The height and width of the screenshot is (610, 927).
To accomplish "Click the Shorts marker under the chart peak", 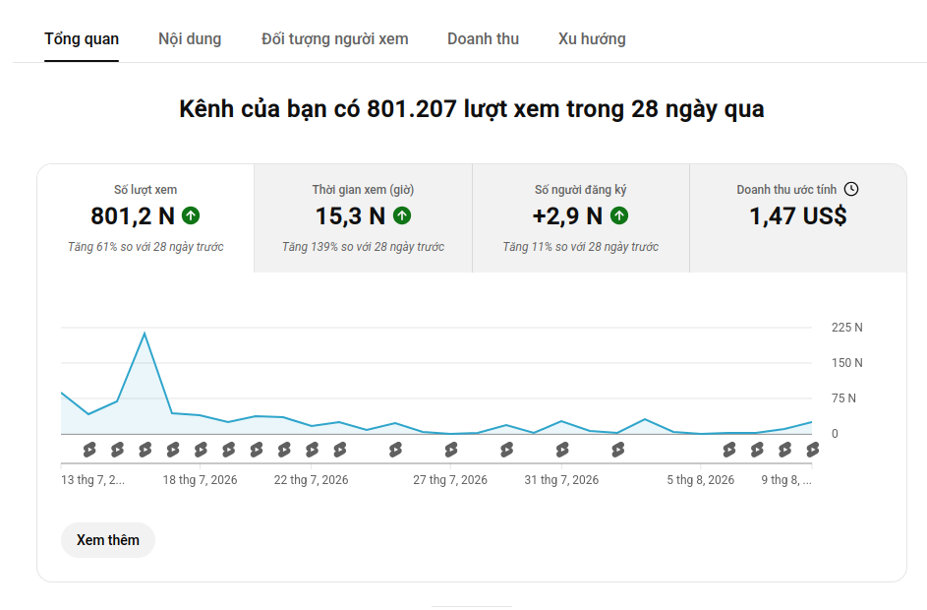I will [x=145, y=451].
